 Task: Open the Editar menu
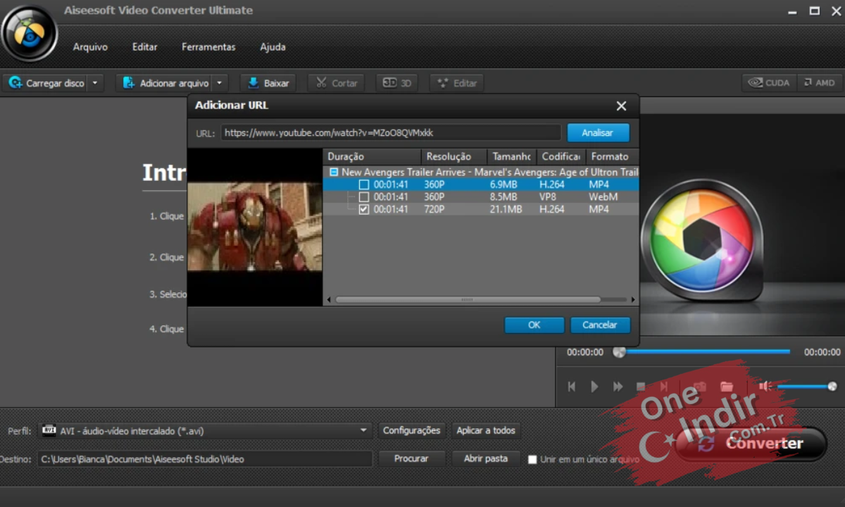pos(145,47)
